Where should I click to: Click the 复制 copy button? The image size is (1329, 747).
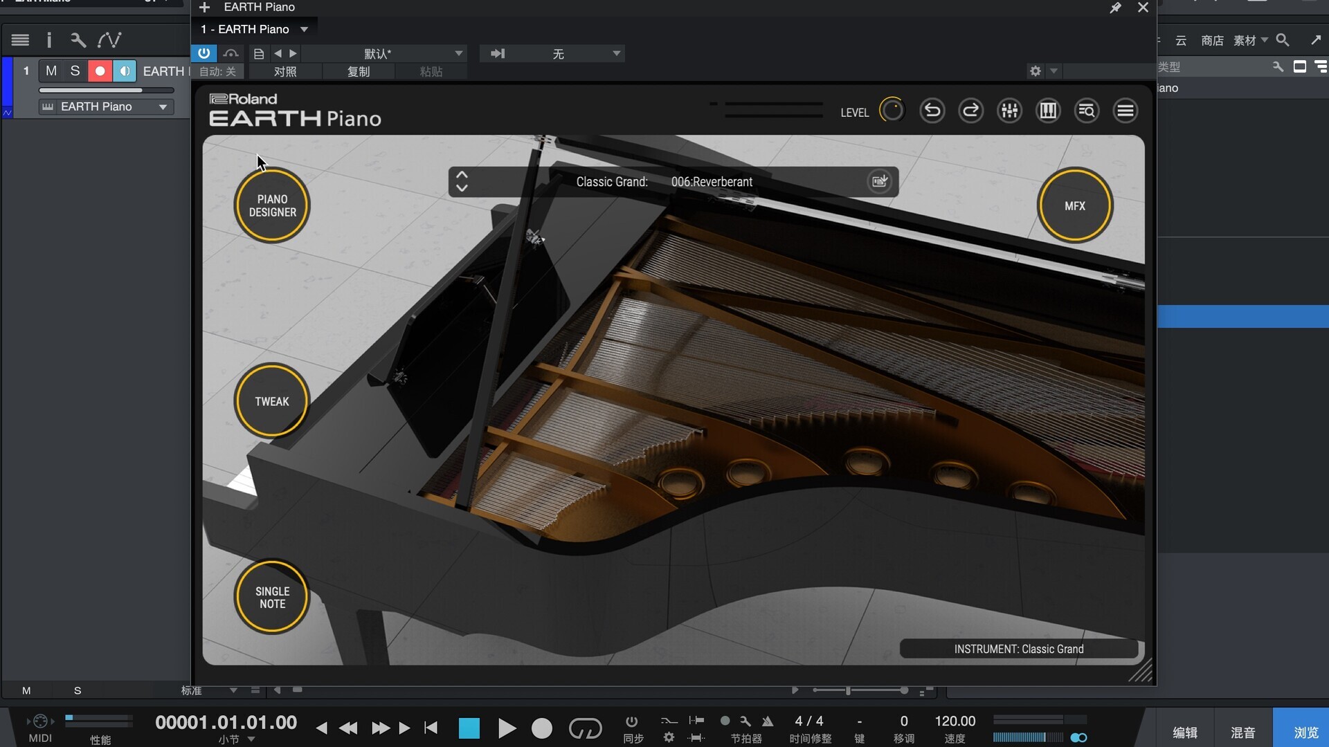358,71
